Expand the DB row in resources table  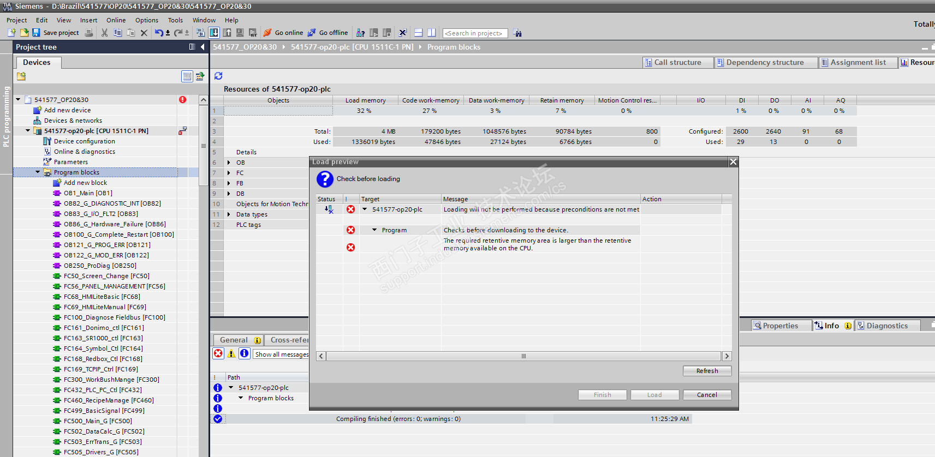pyautogui.click(x=229, y=194)
